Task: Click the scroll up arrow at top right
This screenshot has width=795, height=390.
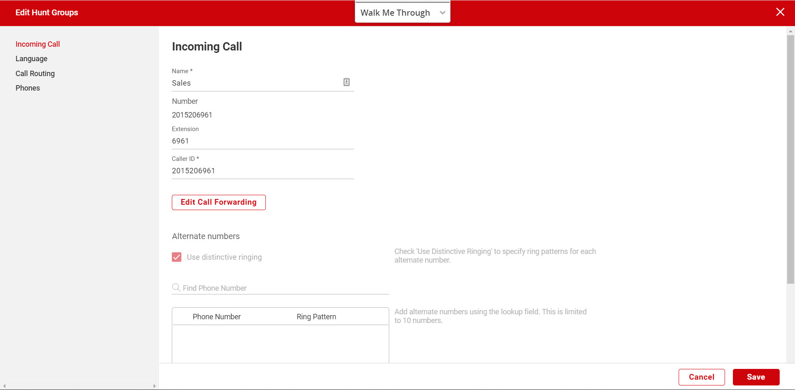Action: point(790,31)
